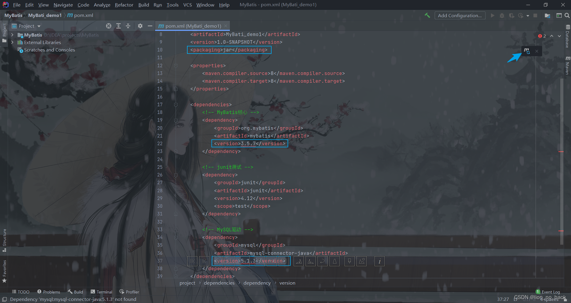This screenshot has width=571, height=303.
Task: Click the editor vertical scrollbar
Action: pos(561,161)
